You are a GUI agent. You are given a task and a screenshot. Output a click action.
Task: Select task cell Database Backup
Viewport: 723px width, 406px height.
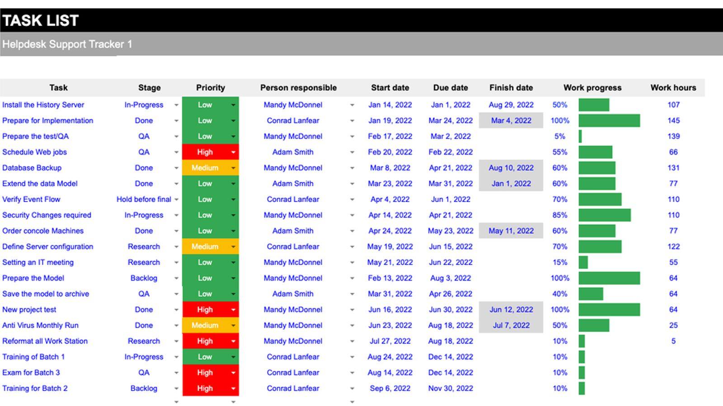click(32, 168)
